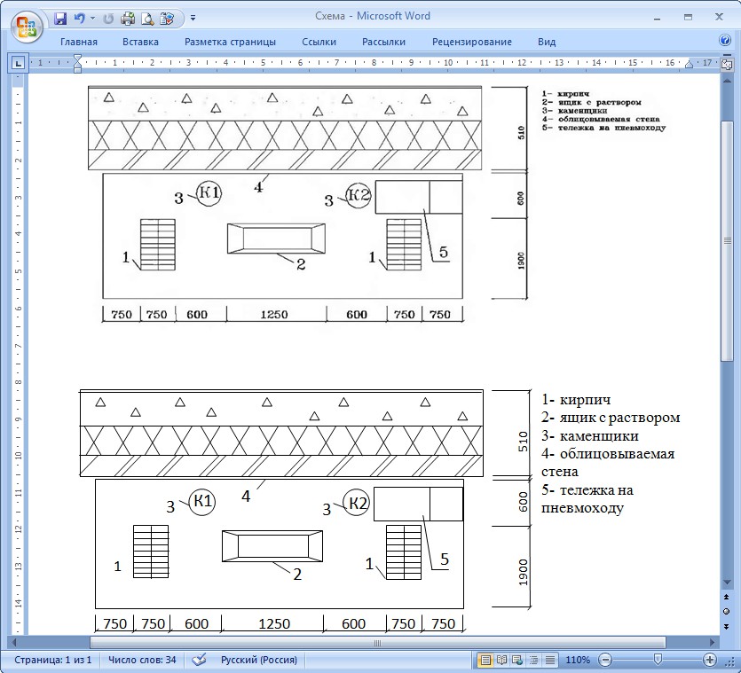Click the horizontal scrollbar left arrow

pyautogui.click(x=13, y=642)
